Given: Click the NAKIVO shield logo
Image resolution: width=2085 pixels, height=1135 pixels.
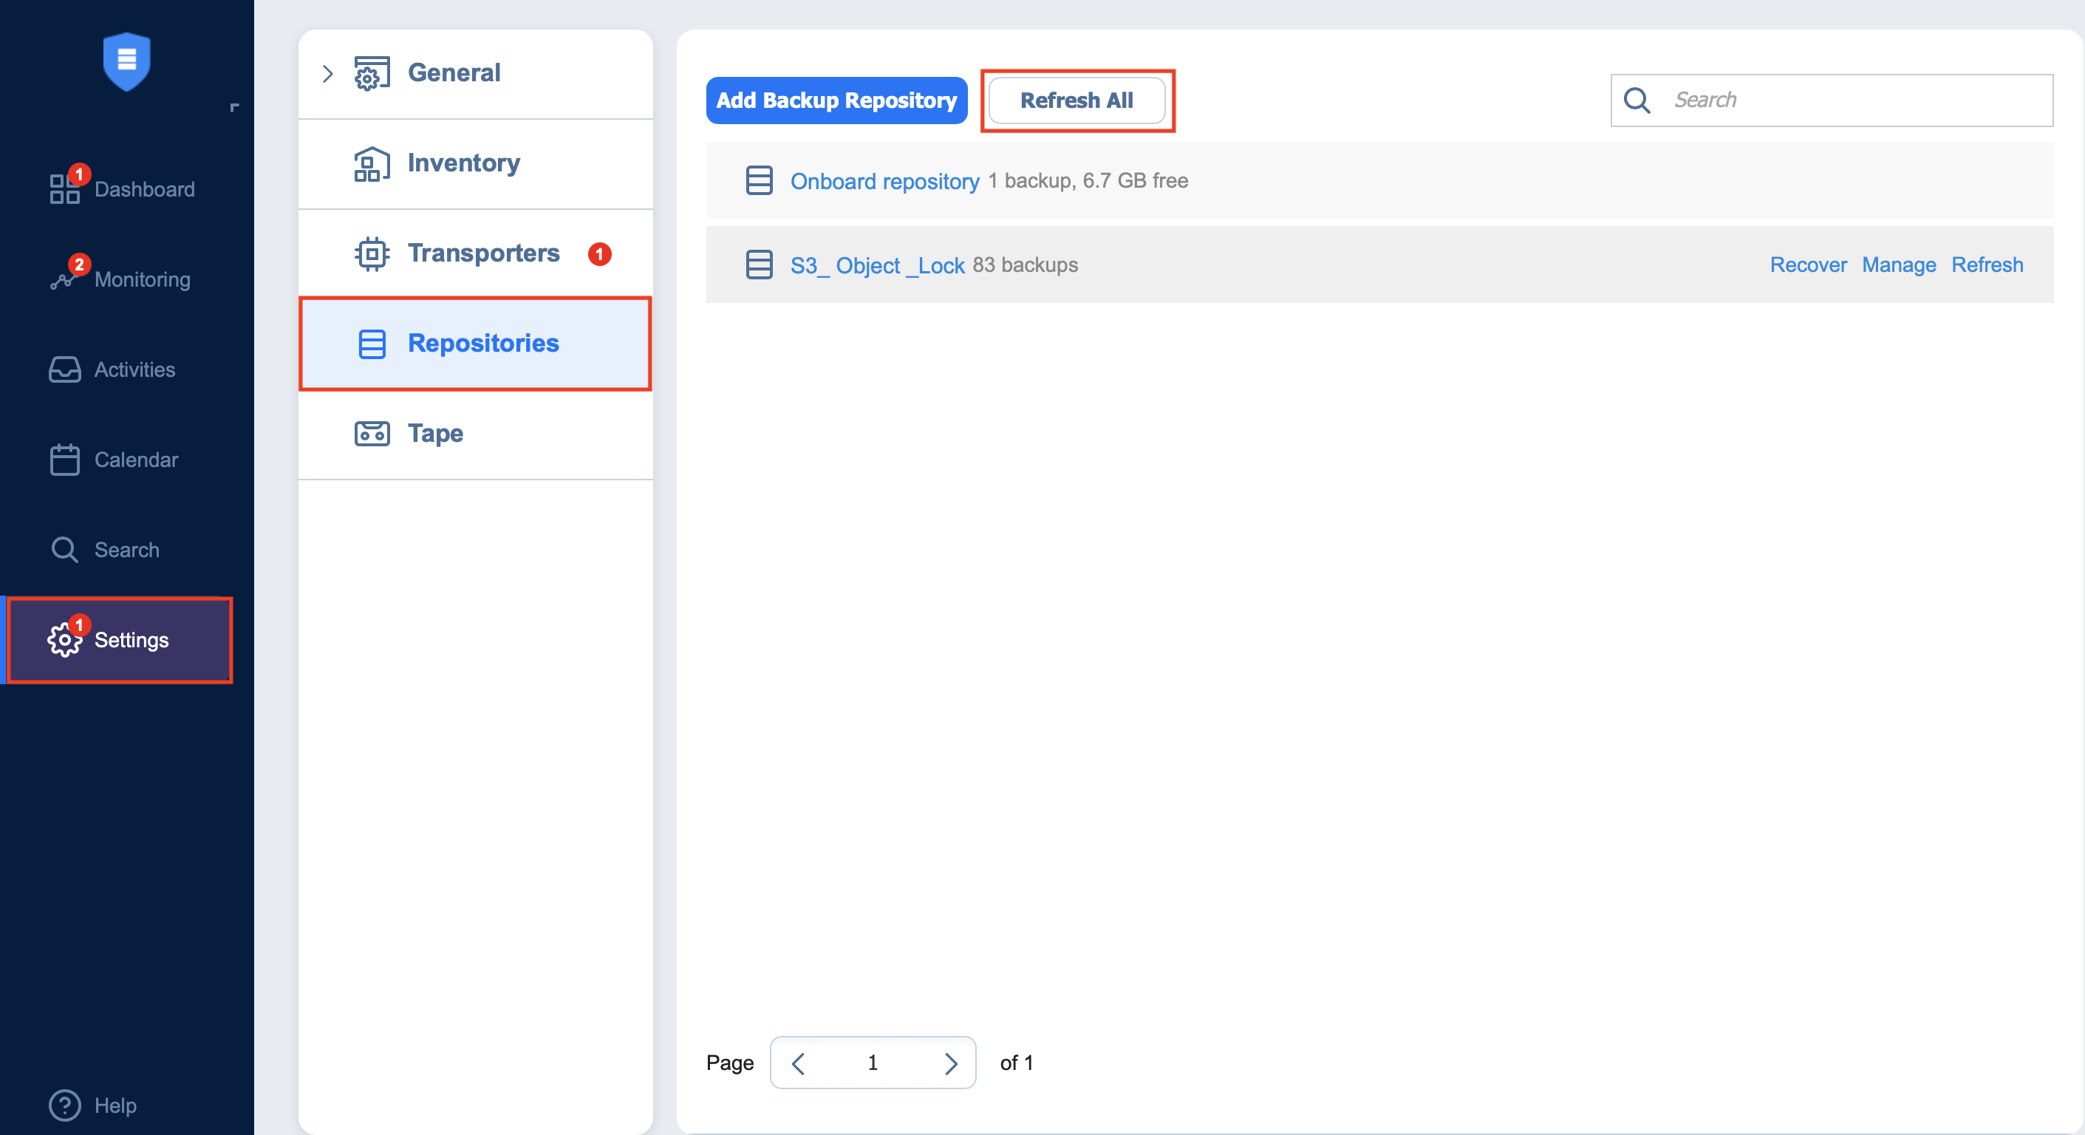Looking at the screenshot, I should (127, 61).
